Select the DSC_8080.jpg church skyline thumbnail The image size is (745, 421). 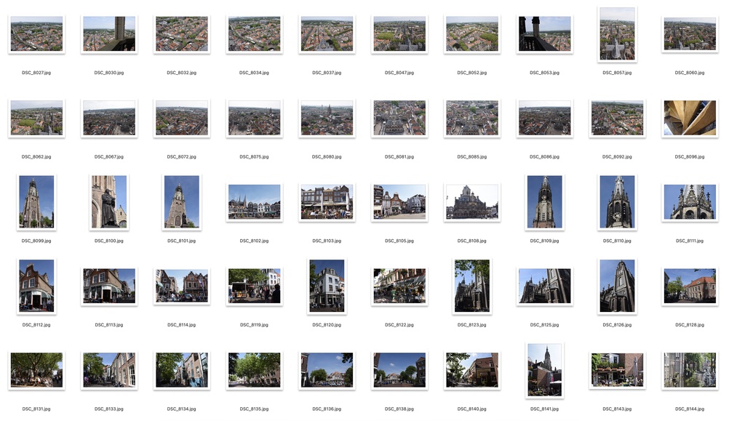pyautogui.click(x=327, y=118)
